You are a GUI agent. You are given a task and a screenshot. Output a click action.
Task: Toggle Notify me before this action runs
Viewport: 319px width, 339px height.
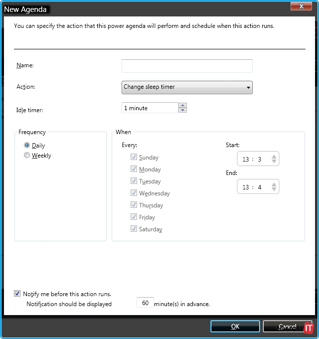click(17, 294)
